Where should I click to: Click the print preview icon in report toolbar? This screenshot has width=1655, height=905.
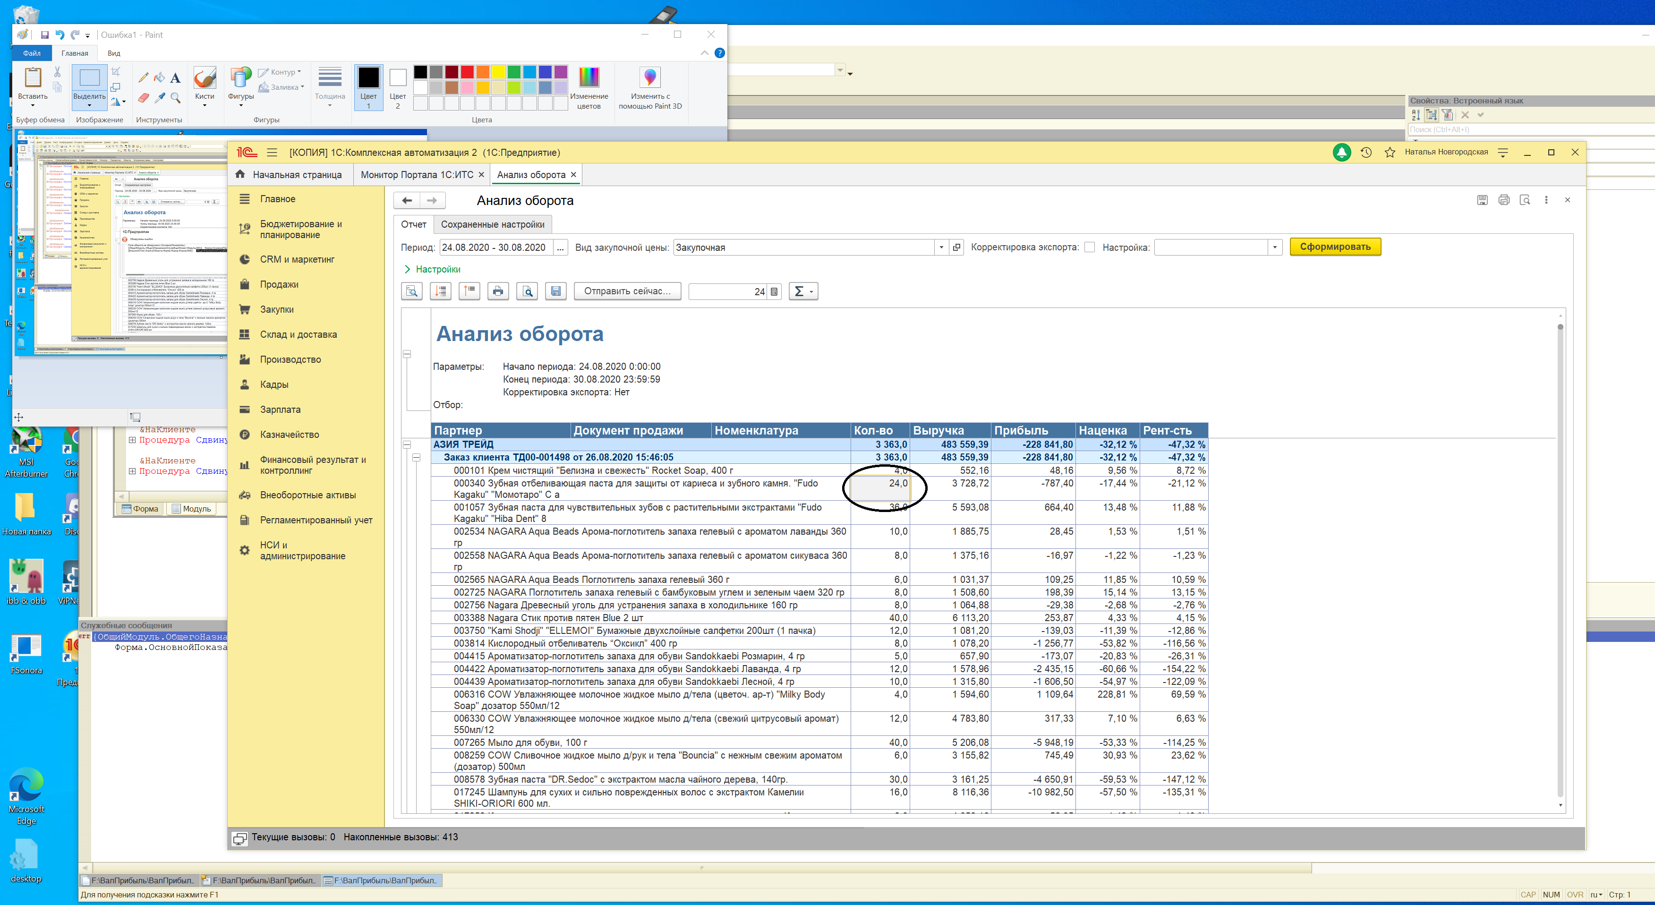[528, 291]
